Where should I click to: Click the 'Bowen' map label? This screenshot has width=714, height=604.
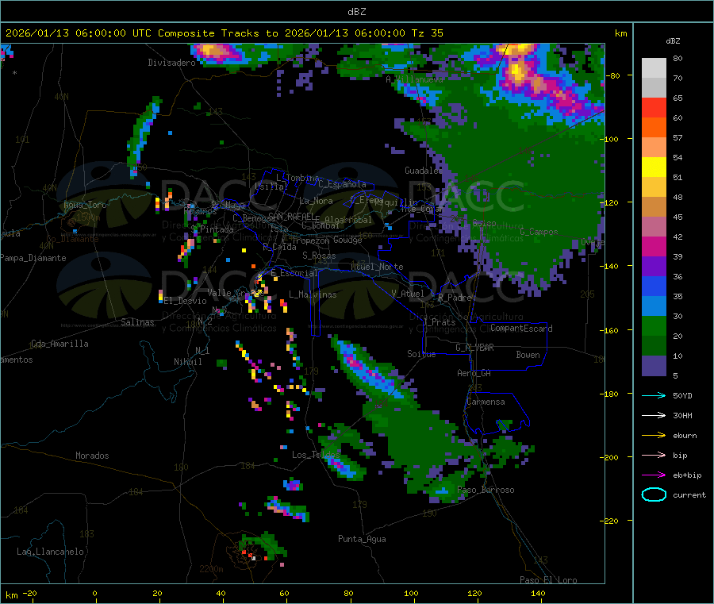pyautogui.click(x=528, y=355)
